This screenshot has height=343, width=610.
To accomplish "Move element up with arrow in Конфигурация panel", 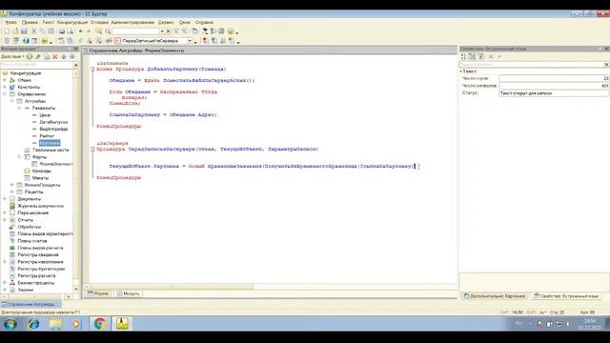I will click(64, 57).
